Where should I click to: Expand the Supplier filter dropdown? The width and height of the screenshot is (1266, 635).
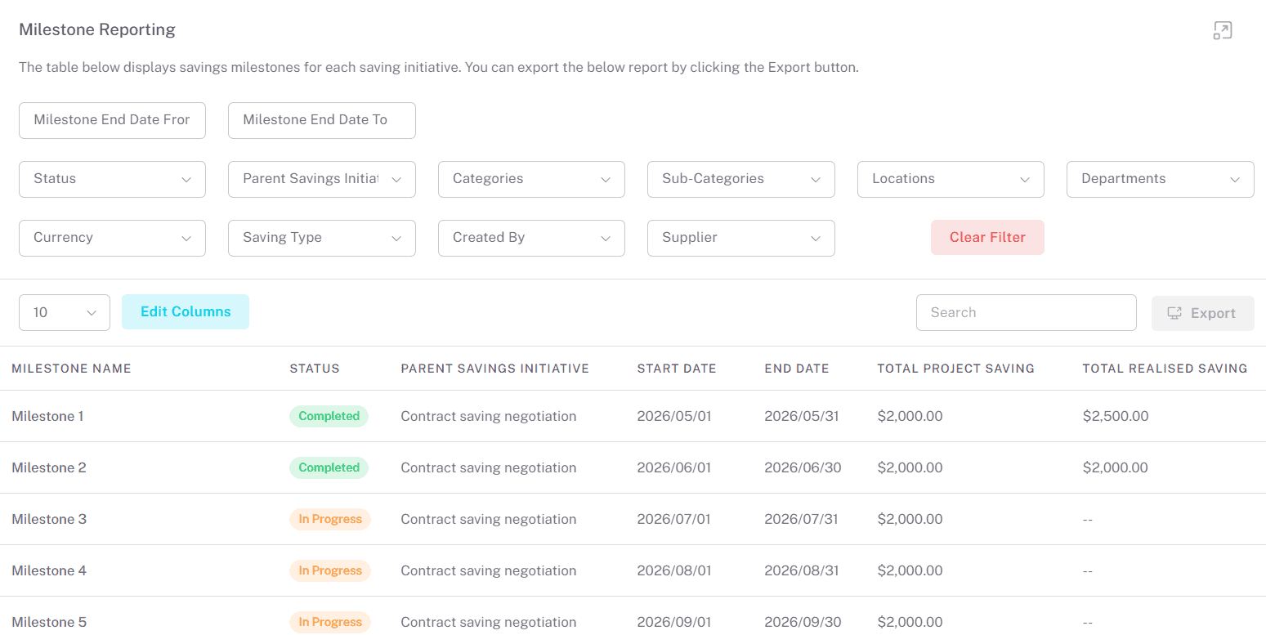click(741, 238)
